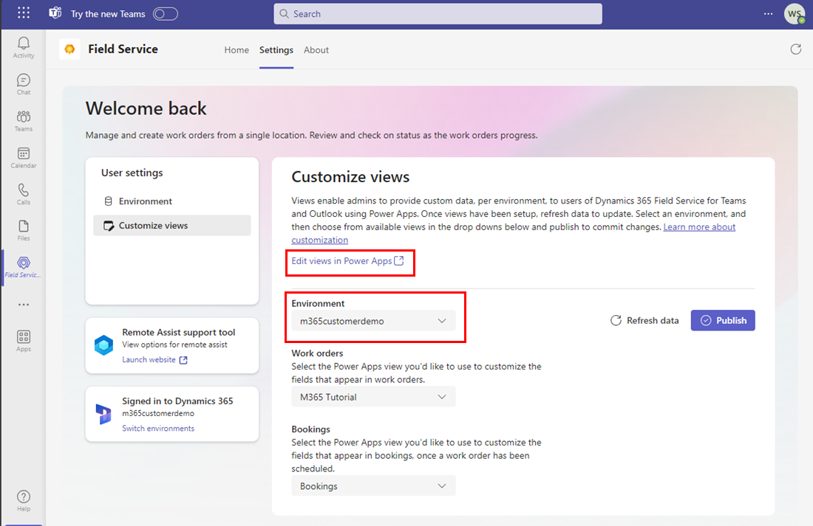This screenshot has width=813, height=526.
Task: Open the Apps store from the sidebar
Action: 24,341
